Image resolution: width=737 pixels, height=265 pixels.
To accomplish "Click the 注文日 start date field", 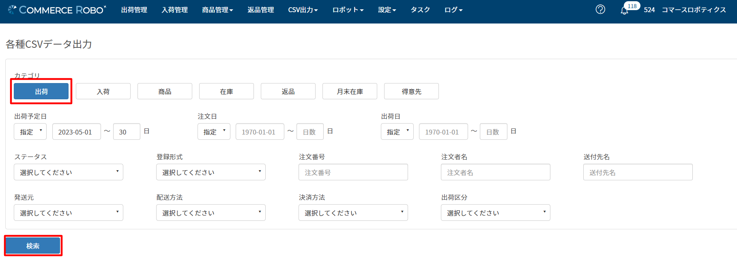I will click(260, 132).
